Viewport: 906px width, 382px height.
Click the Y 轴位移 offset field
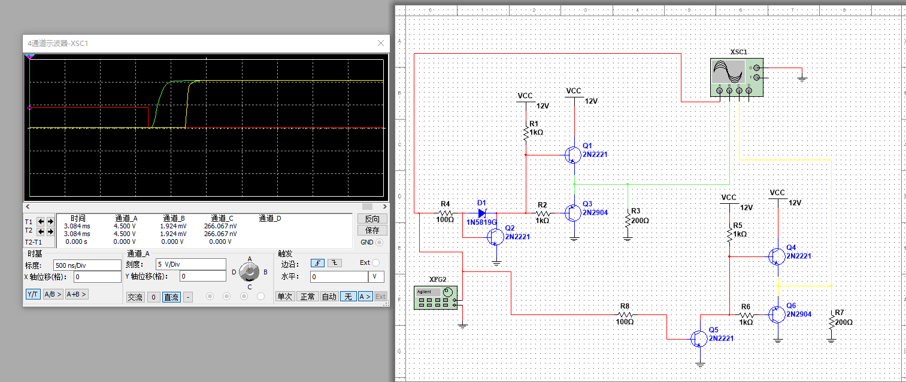pyautogui.click(x=202, y=276)
